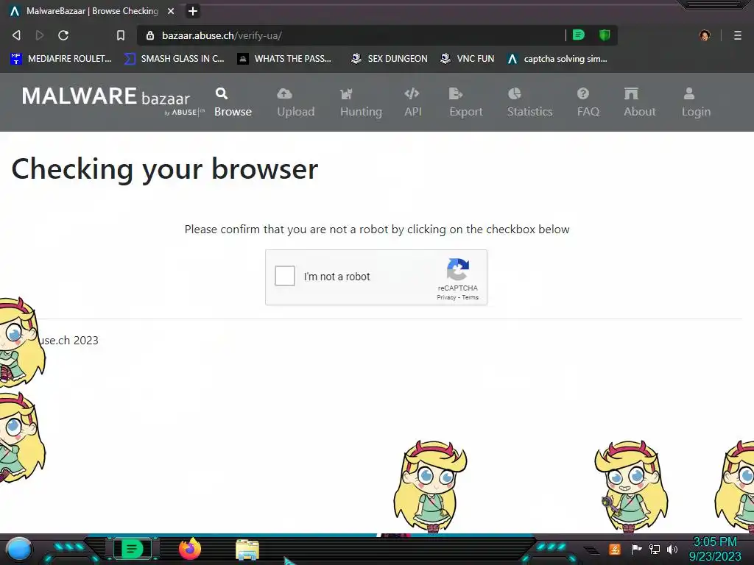
Task: Close the MalwareBazaar tab
Action: [x=171, y=11]
